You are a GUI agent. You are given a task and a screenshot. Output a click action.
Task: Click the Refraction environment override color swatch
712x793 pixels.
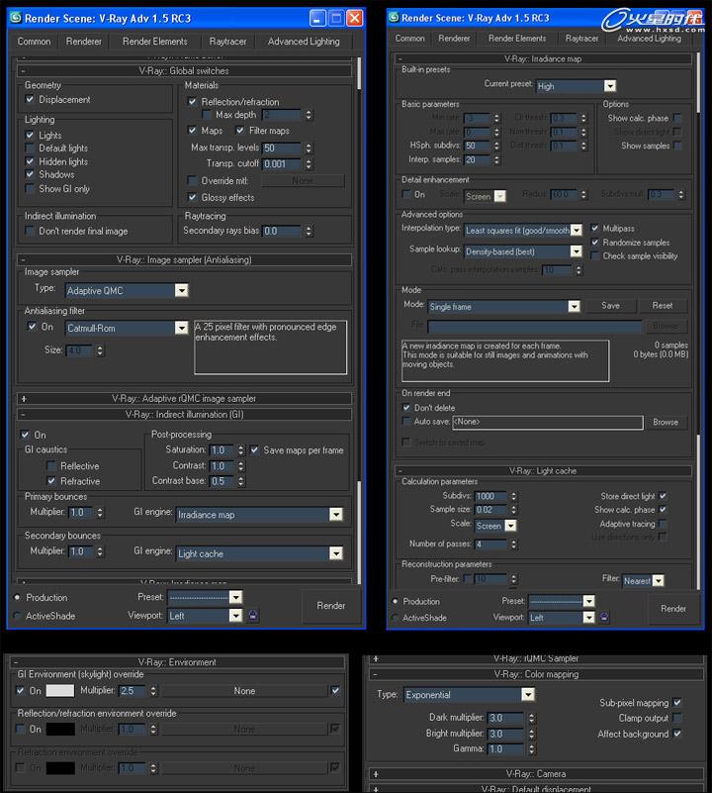point(60,767)
